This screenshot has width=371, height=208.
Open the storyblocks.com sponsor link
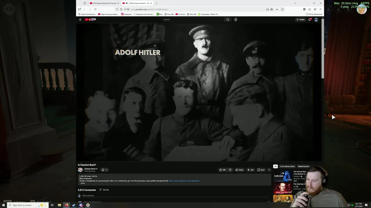click(184, 181)
